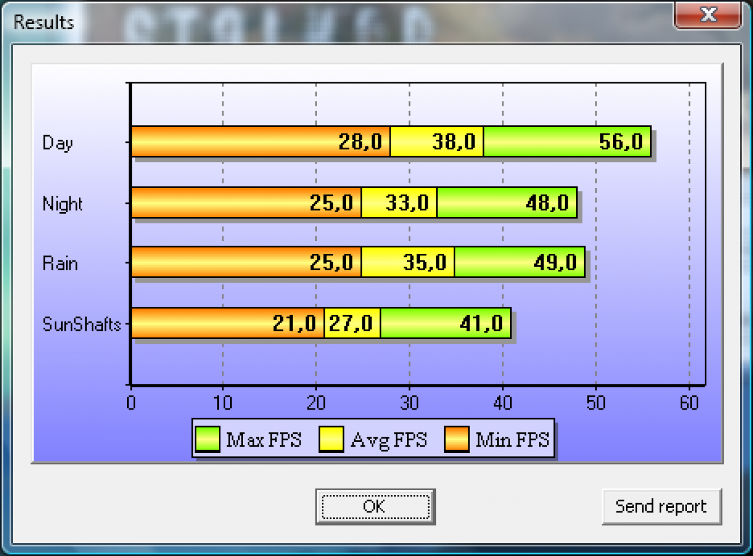This screenshot has width=753, height=556.
Task: Click the x-axis tick label 60
Action: (689, 403)
